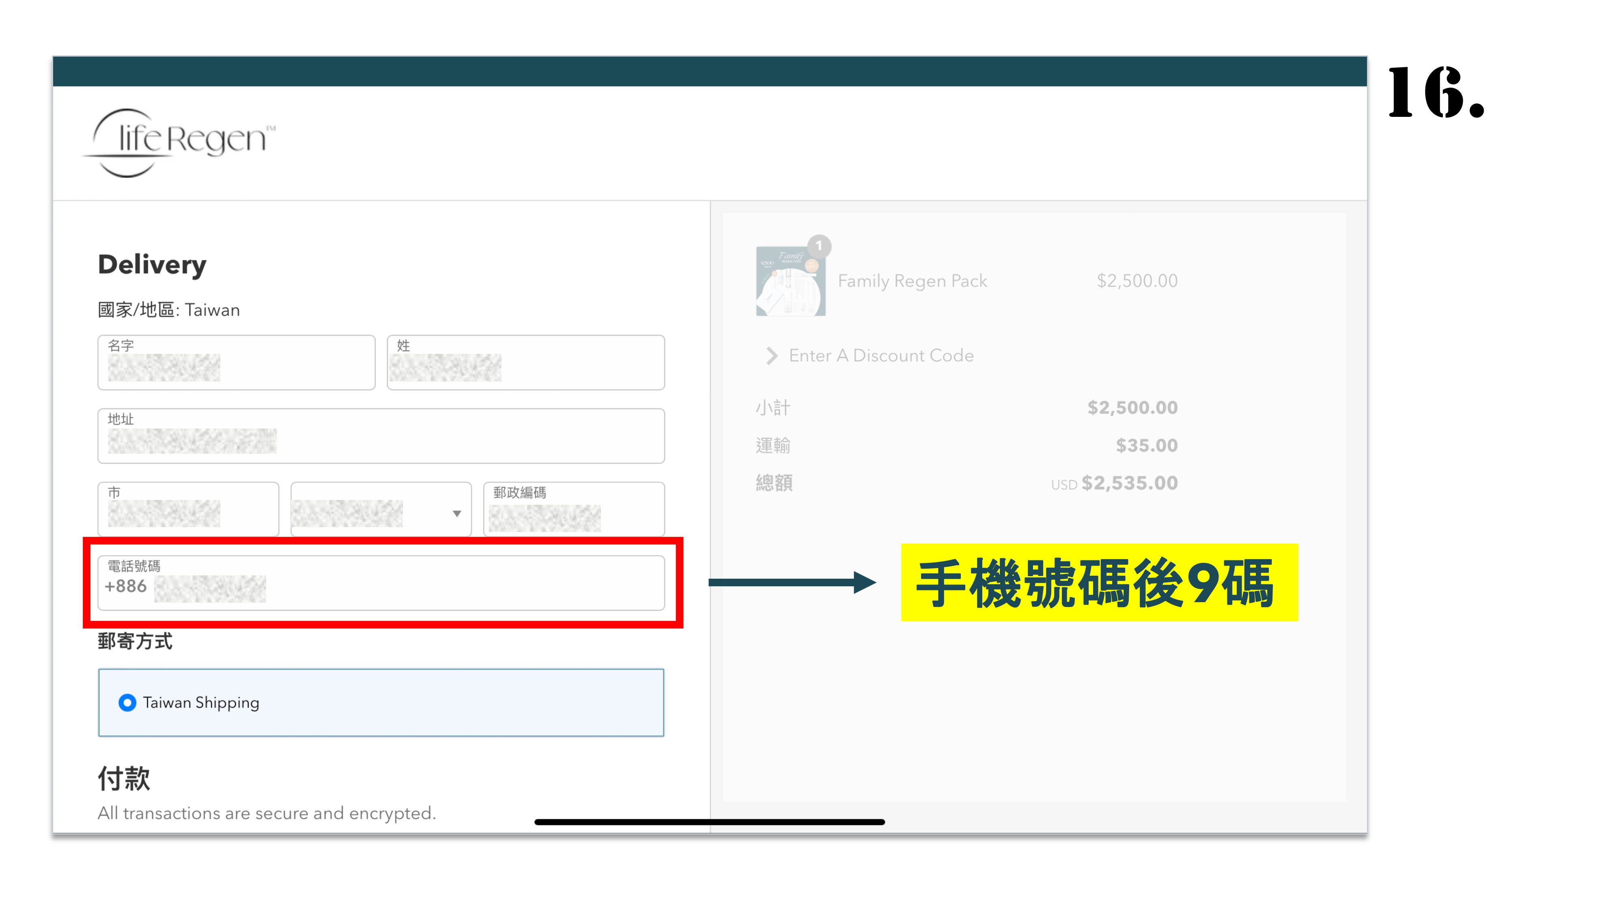Screen dimensions: 1623x913
Task: Click the 名字 first name field
Action: (x=236, y=362)
